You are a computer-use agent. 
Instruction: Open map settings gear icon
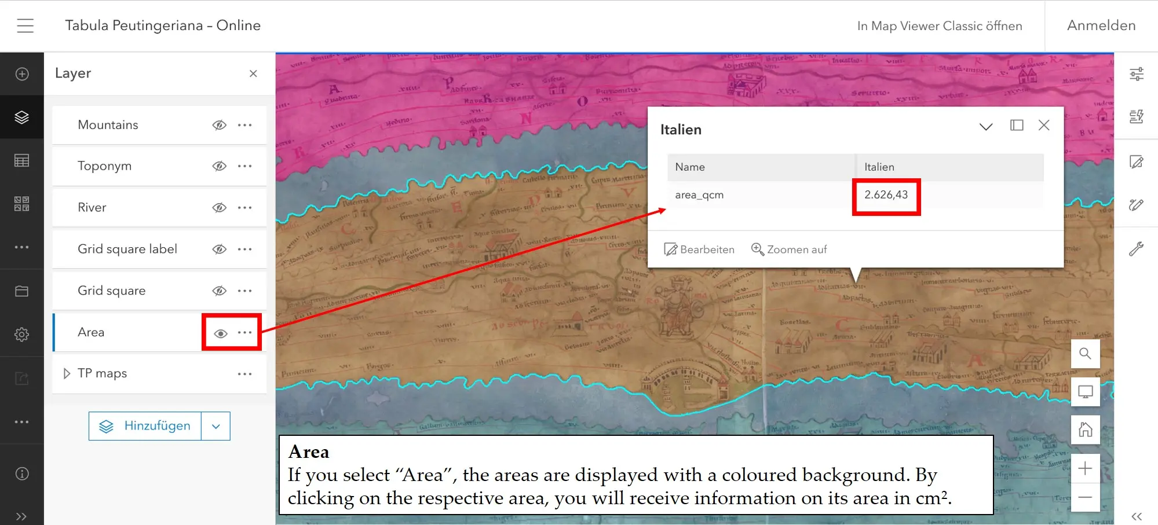[22, 335]
